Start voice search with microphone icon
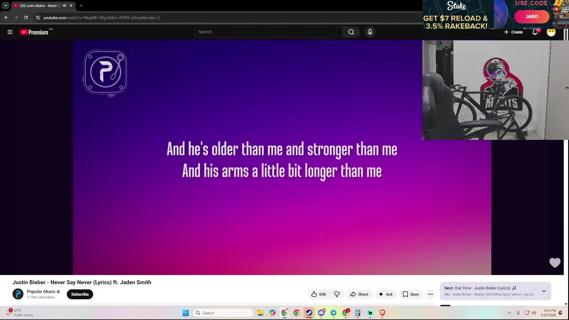 370,32
